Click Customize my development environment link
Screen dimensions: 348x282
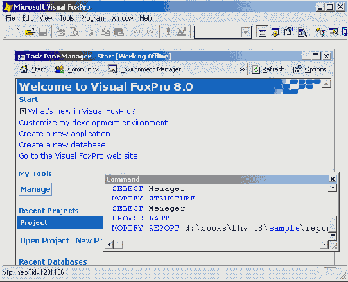click(93, 123)
